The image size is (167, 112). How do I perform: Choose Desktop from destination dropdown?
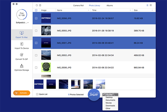(x=109, y=97)
